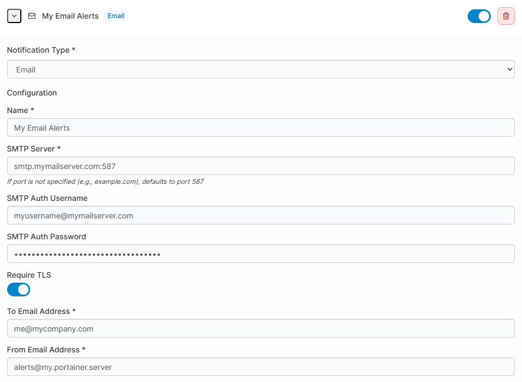The height and width of the screenshot is (382, 522).
Task: Click the To Email Address label
Action: pos(41,311)
